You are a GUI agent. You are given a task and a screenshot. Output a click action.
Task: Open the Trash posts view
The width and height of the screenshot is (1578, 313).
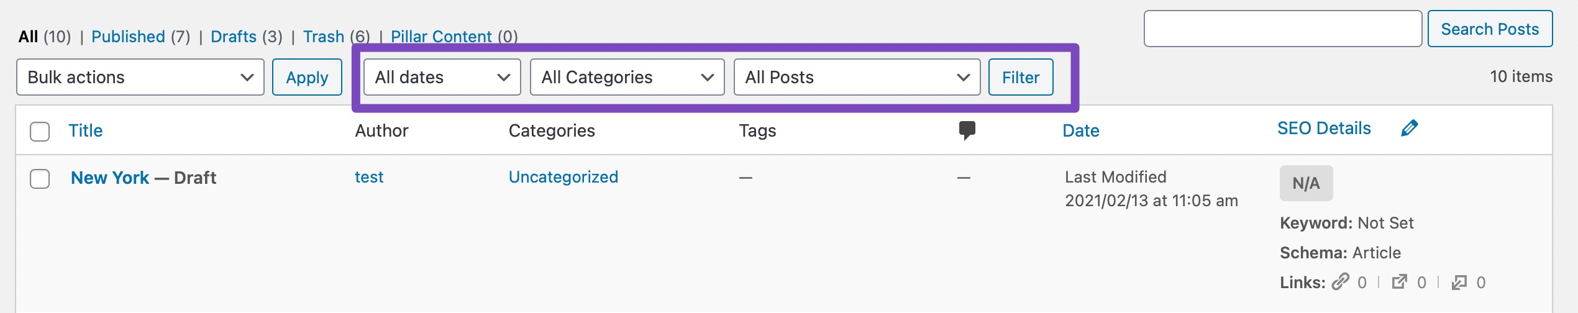point(323,37)
